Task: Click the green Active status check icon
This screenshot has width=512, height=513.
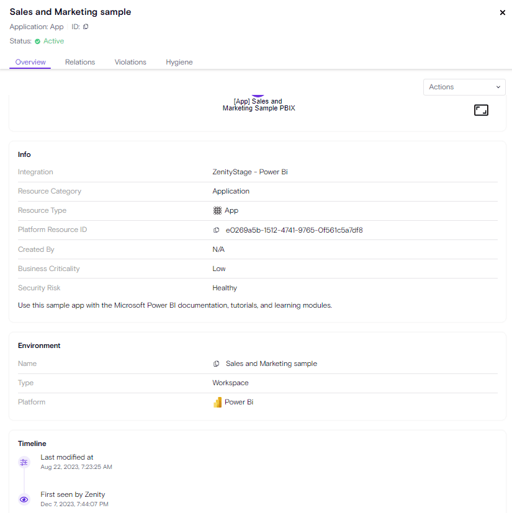Action: tap(38, 41)
